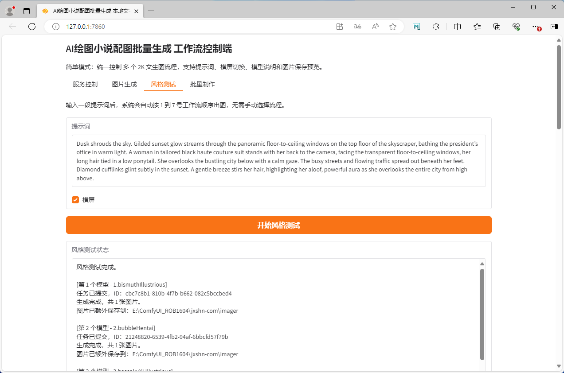
Task: Open the Collections icon
Action: (497, 27)
